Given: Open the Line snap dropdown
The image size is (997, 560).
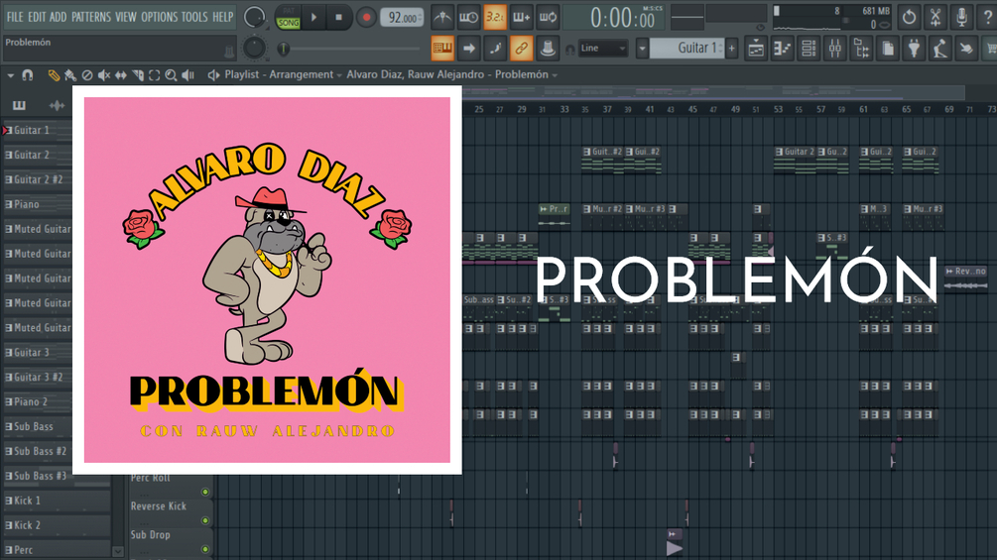Looking at the screenshot, I should click(603, 49).
